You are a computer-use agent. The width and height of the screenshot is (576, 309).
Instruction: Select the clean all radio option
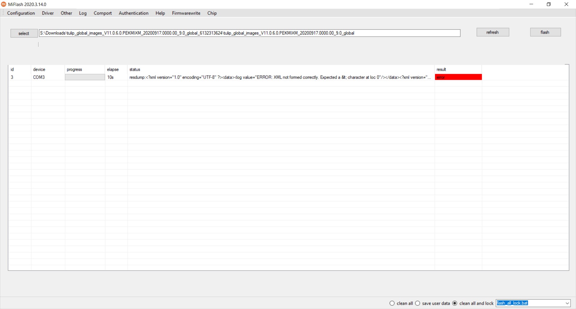pyautogui.click(x=401, y=303)
